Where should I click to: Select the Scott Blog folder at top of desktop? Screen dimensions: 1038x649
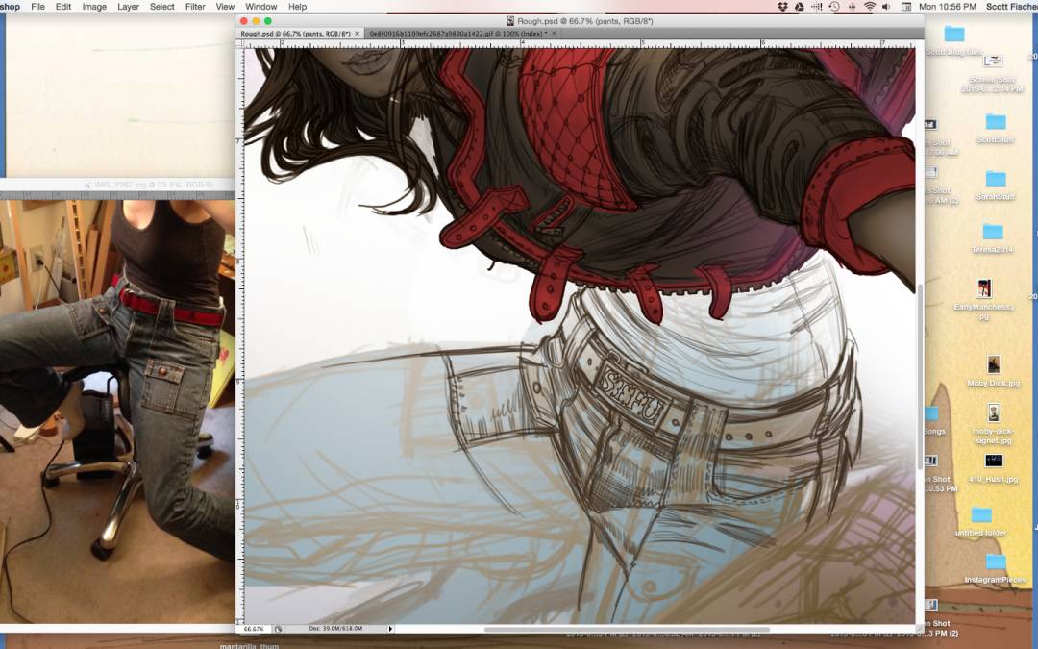tap(954, 41)
